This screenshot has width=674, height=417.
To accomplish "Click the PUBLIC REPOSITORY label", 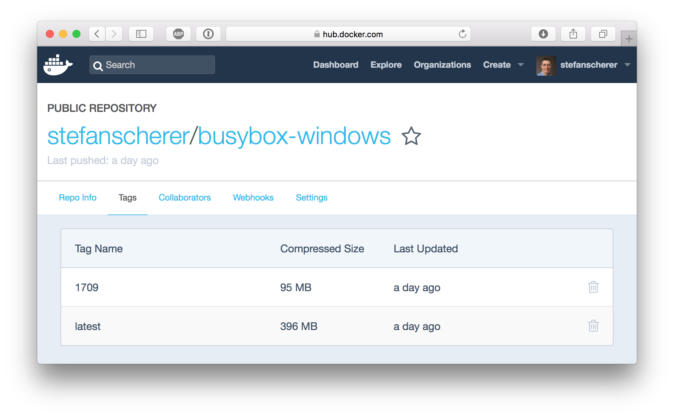I will [x=102, y=108].
